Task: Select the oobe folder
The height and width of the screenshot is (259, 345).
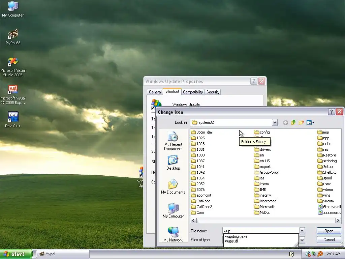Action: click(324, 144)
